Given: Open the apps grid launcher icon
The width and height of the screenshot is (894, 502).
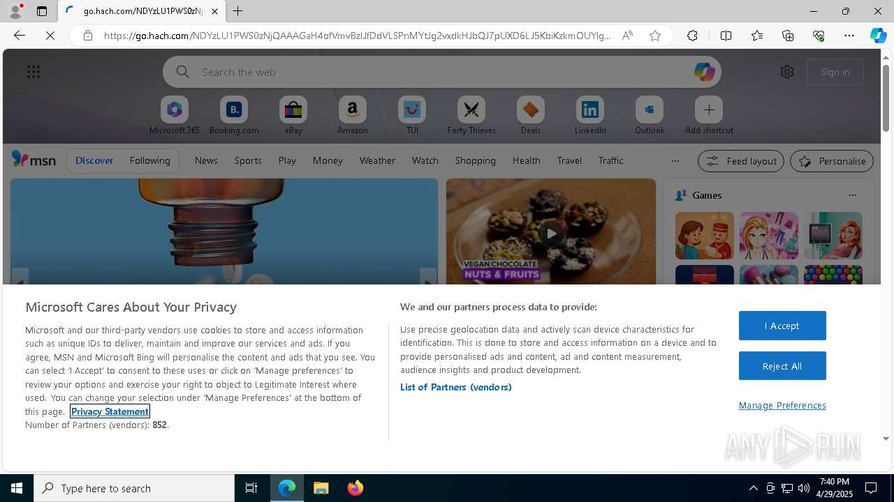Looking at the screenshot, I should pos(34,72).
